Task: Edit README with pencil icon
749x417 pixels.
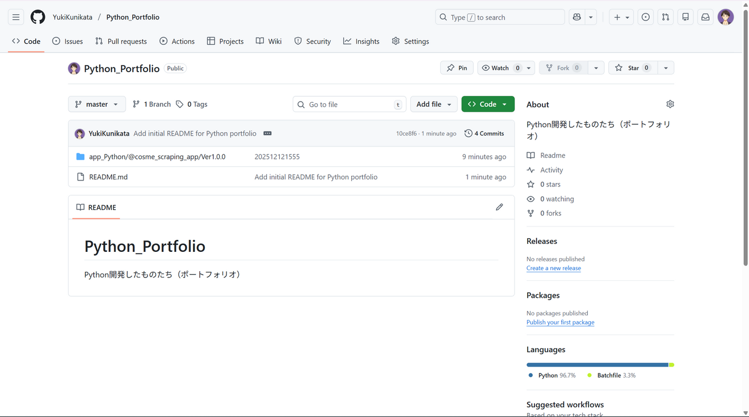Action: point(499,207)
